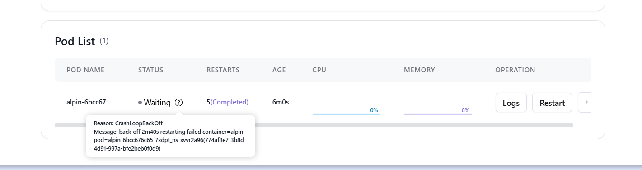642x170 pixels.
Task: Click the CrashLoopBackOff reason in the tooltip
Action: [139, 123]
